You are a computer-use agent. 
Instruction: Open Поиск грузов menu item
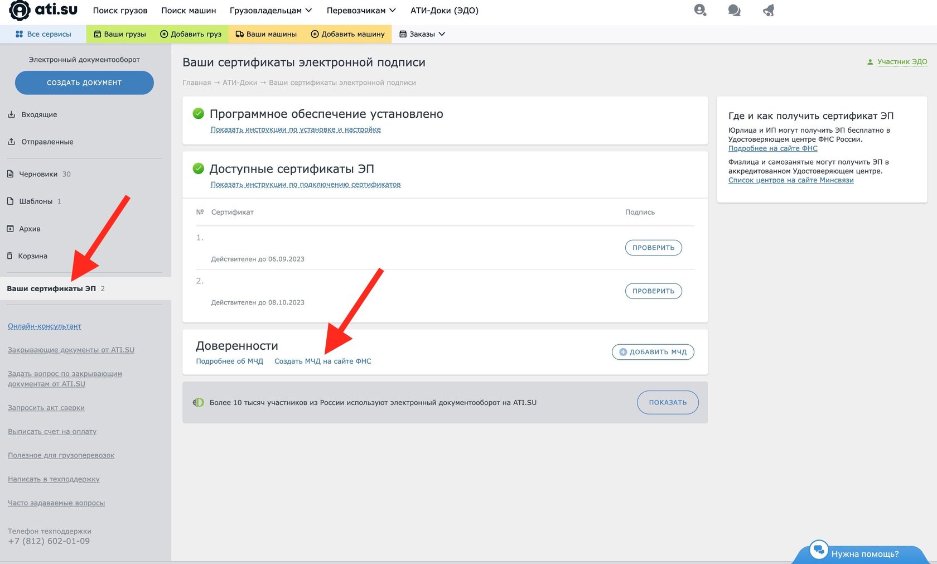[x=120, y=10]
